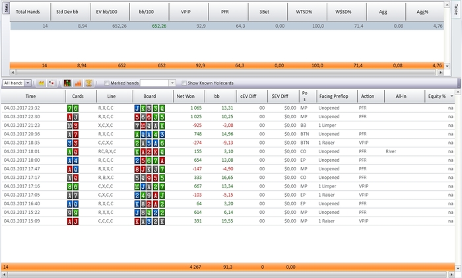Click up arrow of hands list scrollbar
The width and height of the screenshot is (462, 278).
tap(457, 92)
